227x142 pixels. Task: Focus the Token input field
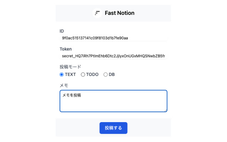pyautogui.click(x=113, y=56)
